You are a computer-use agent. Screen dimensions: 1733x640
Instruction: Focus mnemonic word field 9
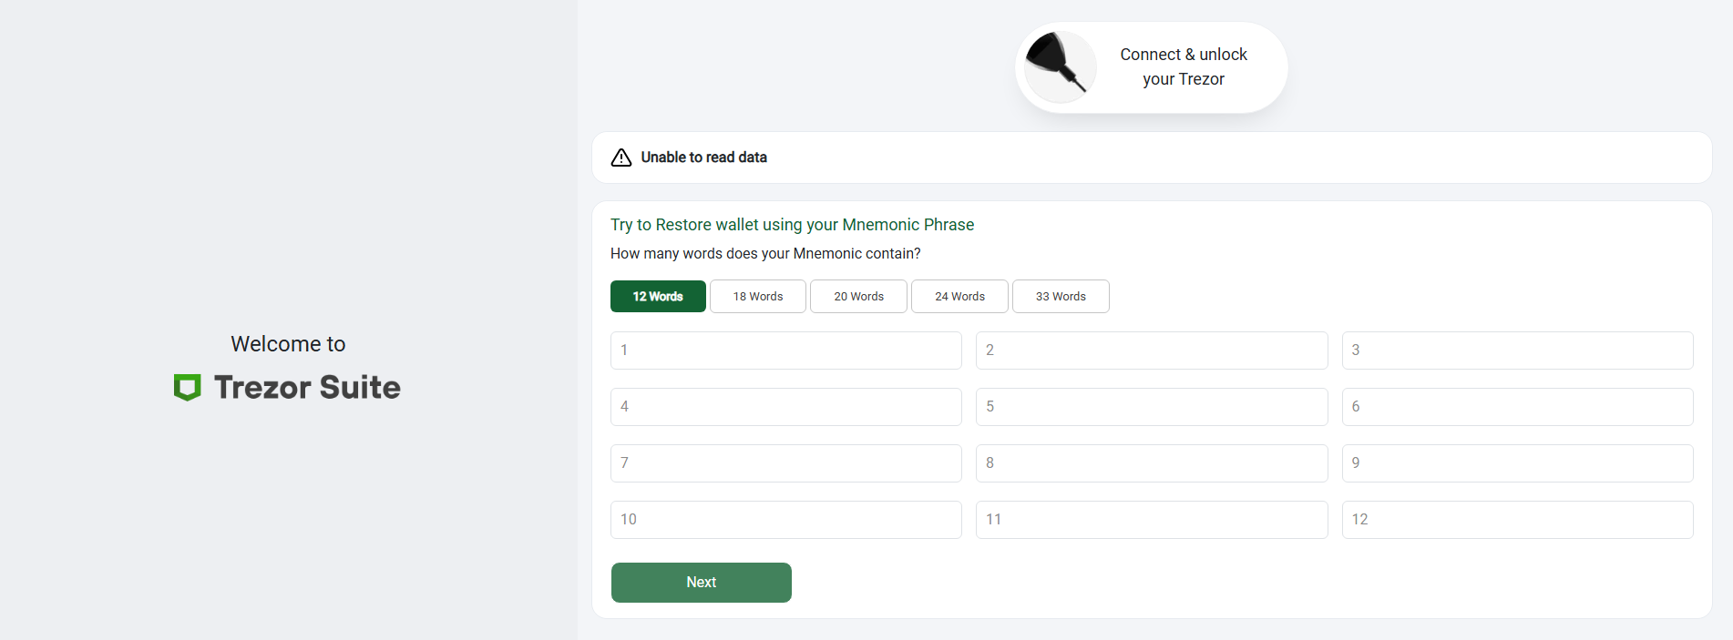tap(1518, 463)
